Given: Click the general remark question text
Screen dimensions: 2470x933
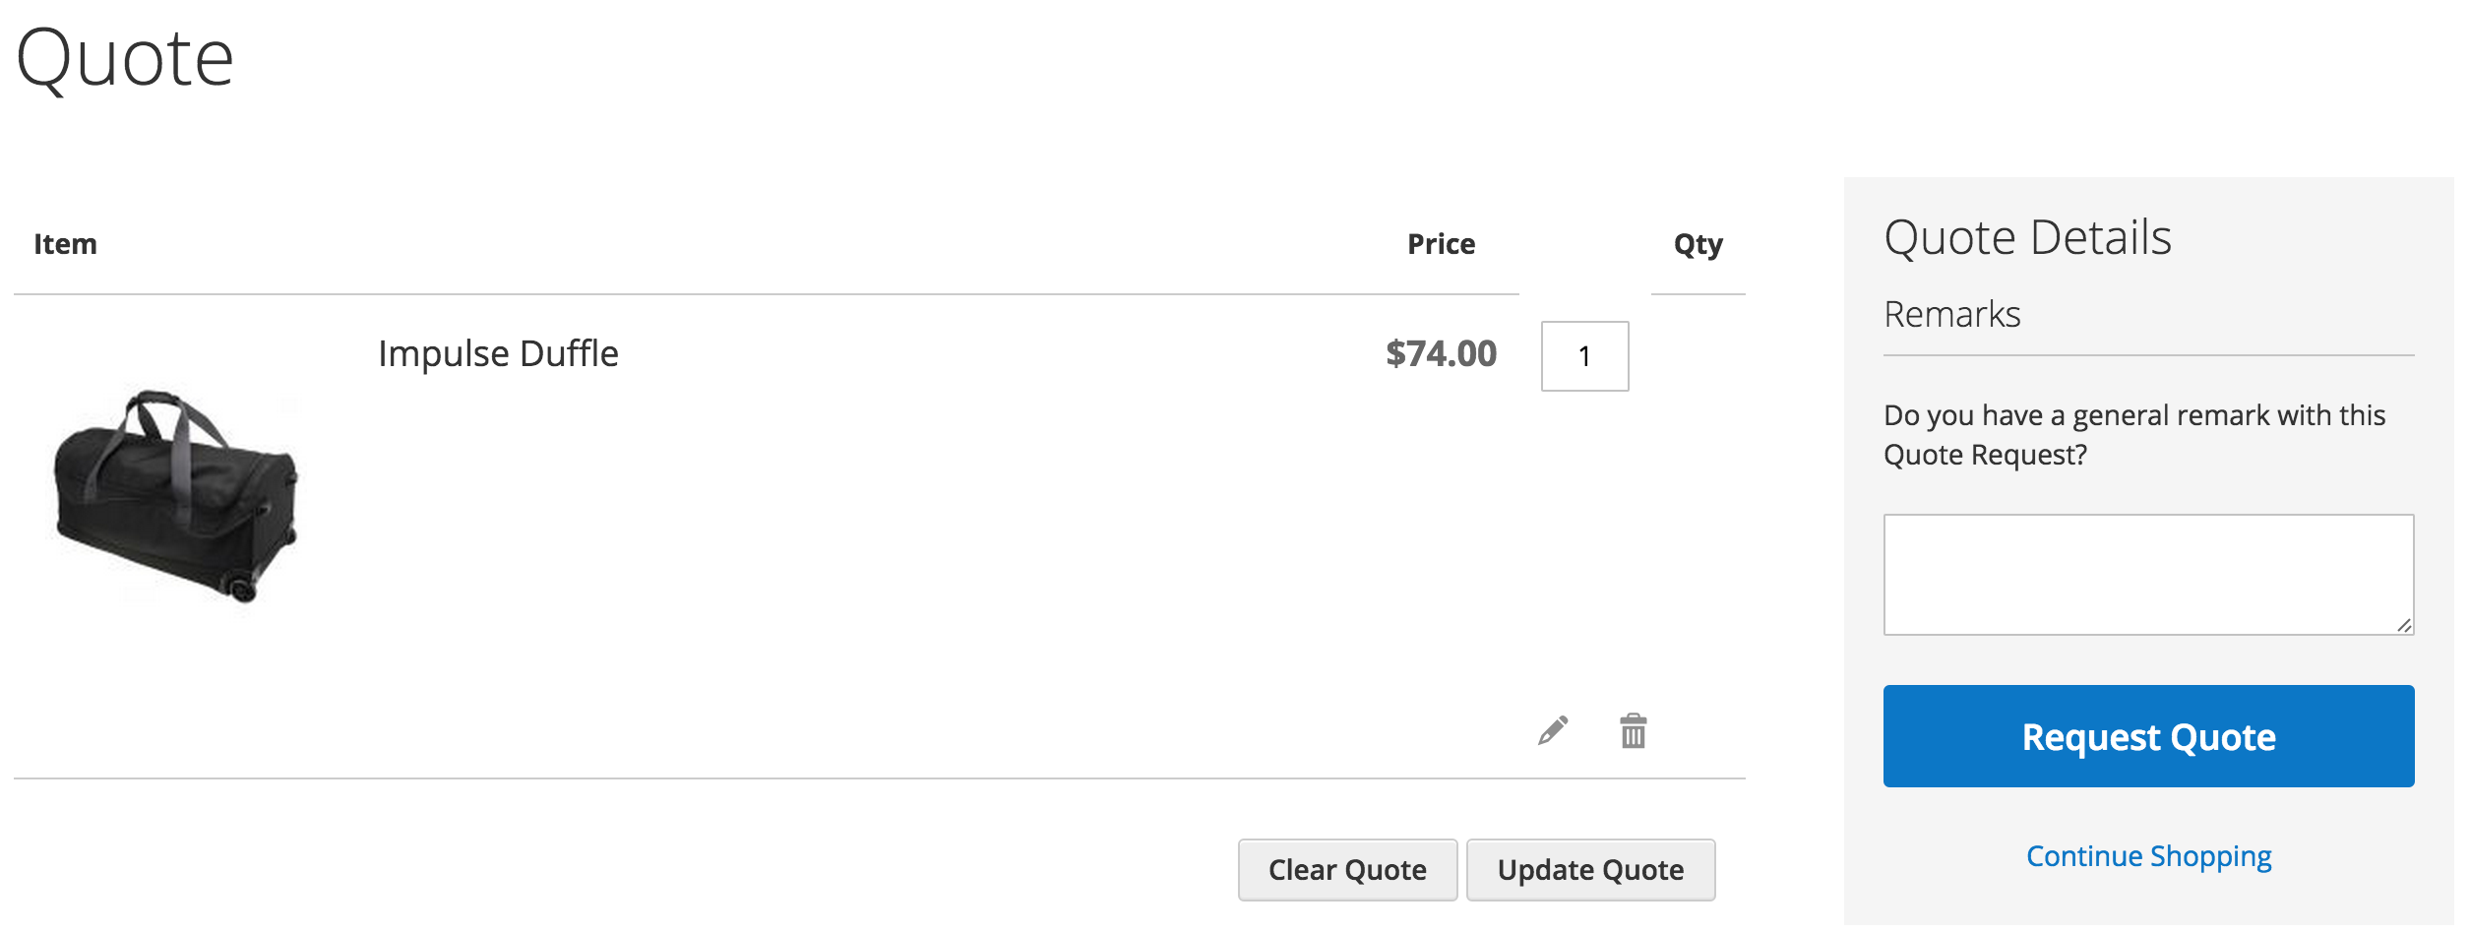Looking at the screenshot, I should click(x=2133, y=435).
